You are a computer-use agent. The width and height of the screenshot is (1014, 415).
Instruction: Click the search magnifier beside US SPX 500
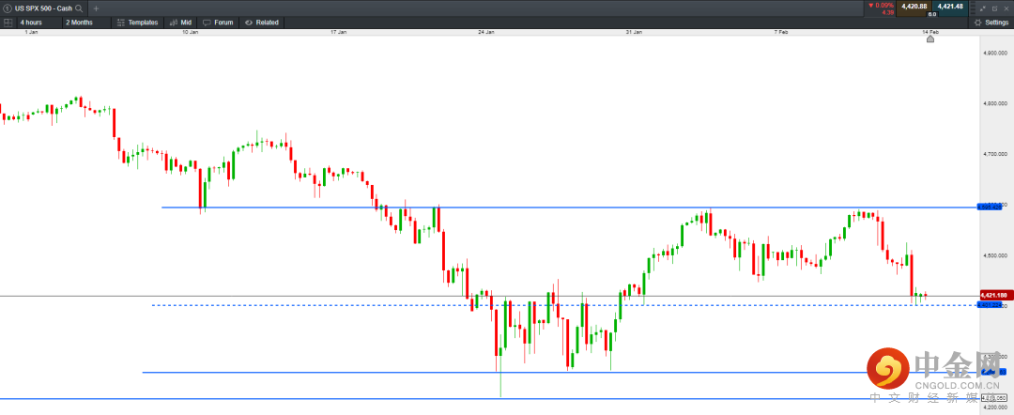79,8
